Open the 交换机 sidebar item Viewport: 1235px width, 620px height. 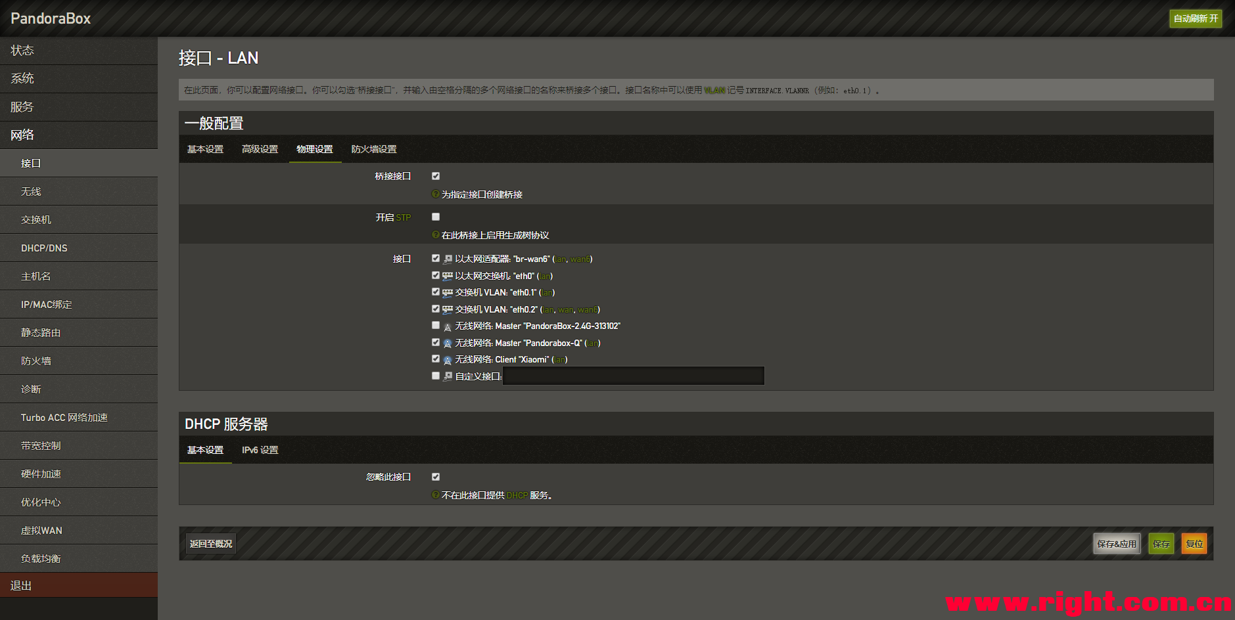(79, 220)
